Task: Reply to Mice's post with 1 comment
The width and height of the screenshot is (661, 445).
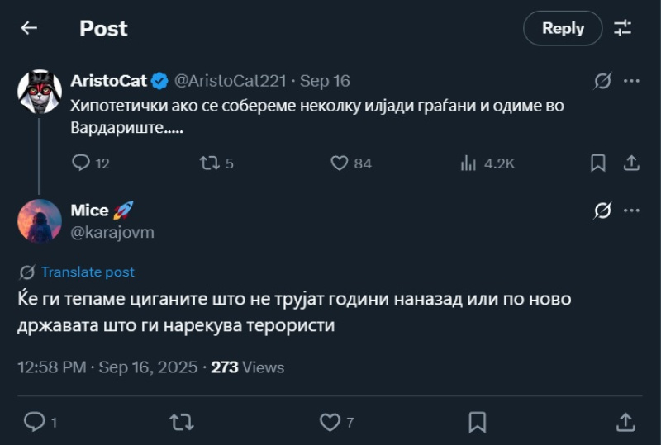Action: coord(35,423)
